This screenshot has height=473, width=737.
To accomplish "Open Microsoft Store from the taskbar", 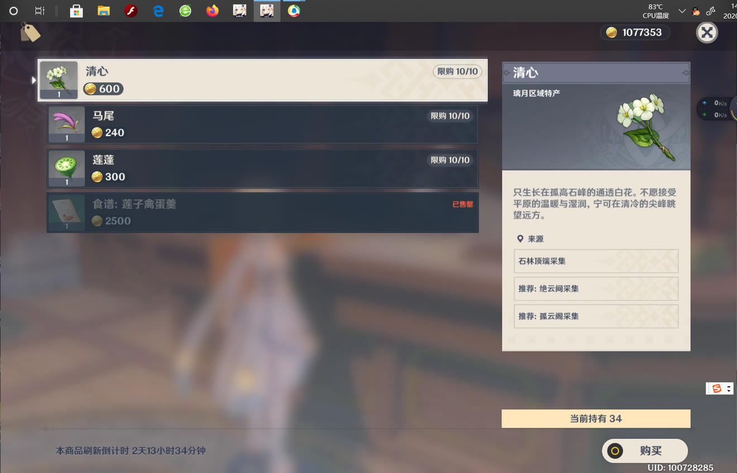I will pyautogui.click(x=76, y=11).
